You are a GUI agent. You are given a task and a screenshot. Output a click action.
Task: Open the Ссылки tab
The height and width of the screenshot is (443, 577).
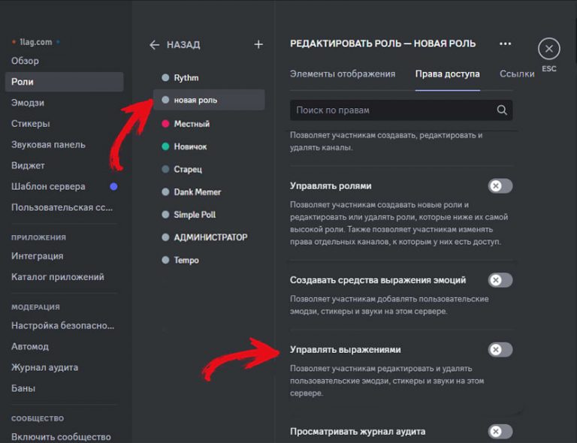pos(517,74)
